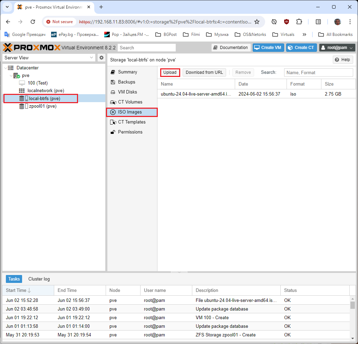
Task: Click the Create CT button
Action: (x=301, y=48)
